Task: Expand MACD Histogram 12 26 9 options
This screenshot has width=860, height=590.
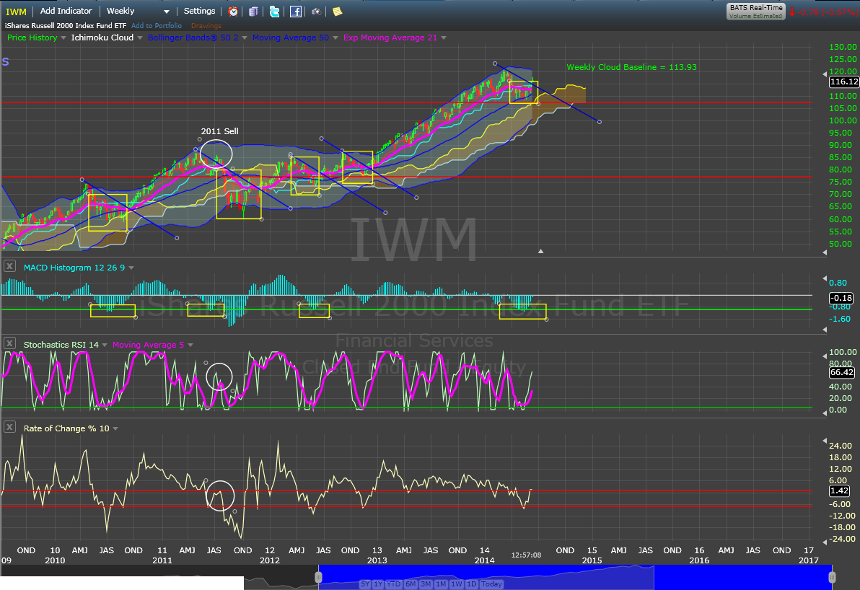Action: pyautogui.click(x=131, y=268)
